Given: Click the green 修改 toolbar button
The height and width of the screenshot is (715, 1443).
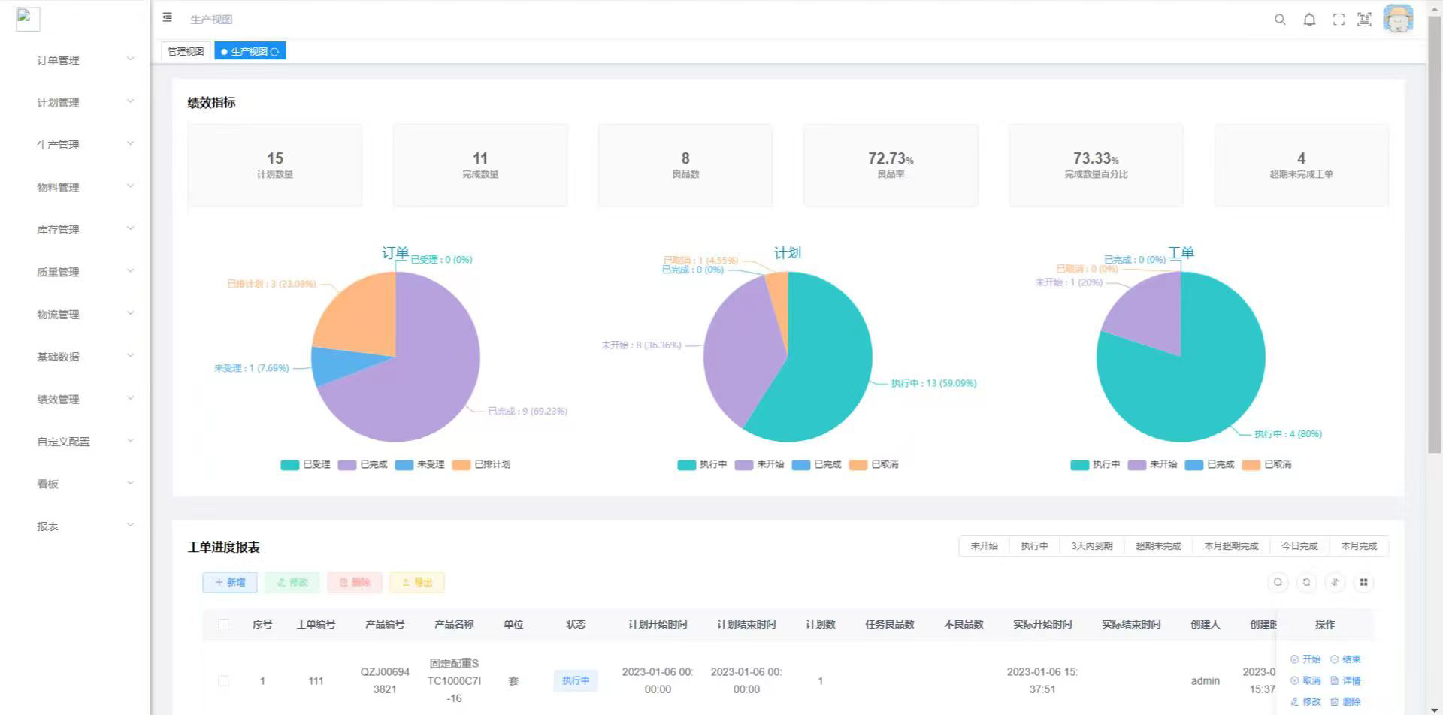Looking at the screenshot, I should pos(292,582).
